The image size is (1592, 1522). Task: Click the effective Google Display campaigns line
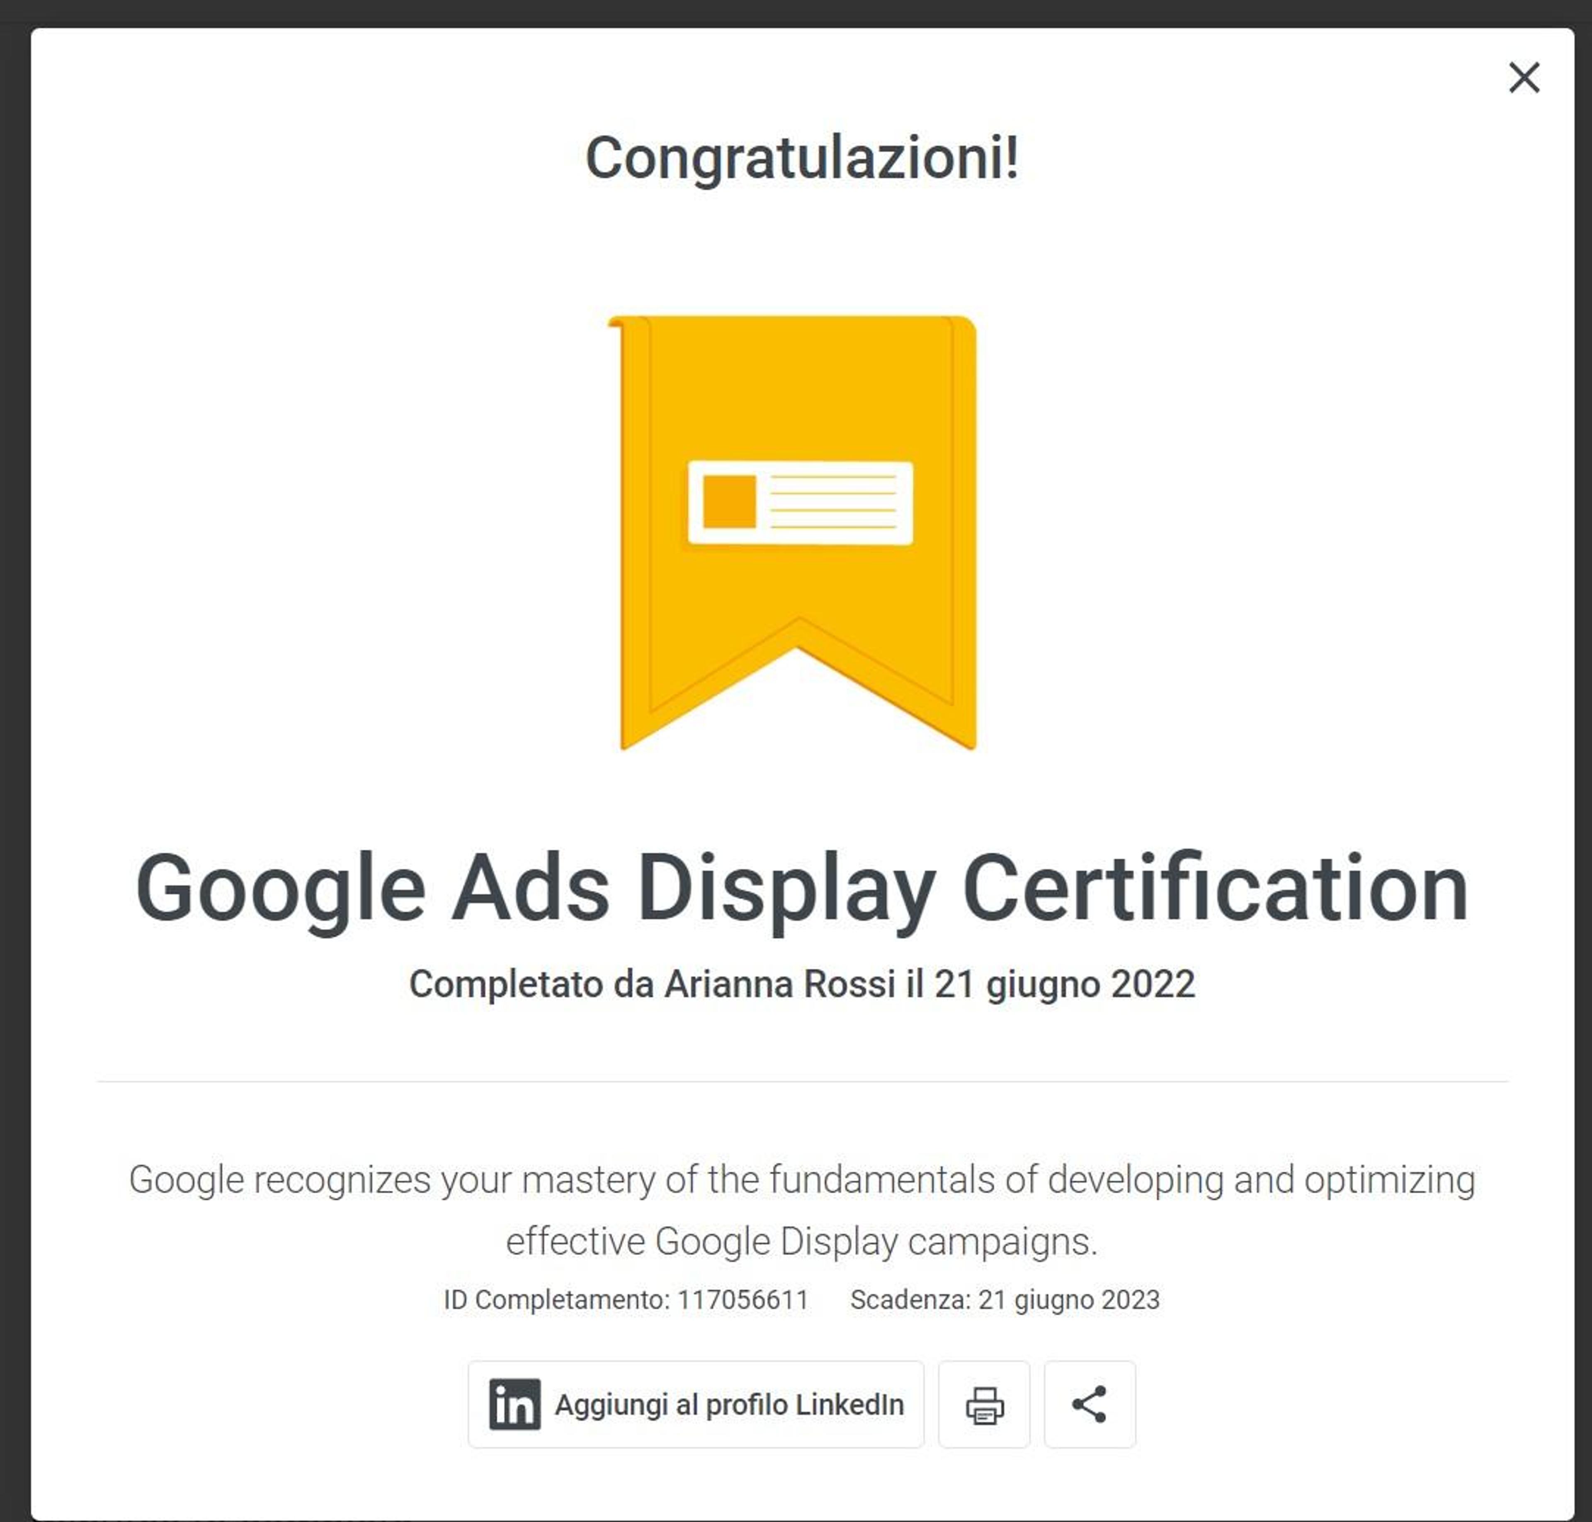(802, 1241)
